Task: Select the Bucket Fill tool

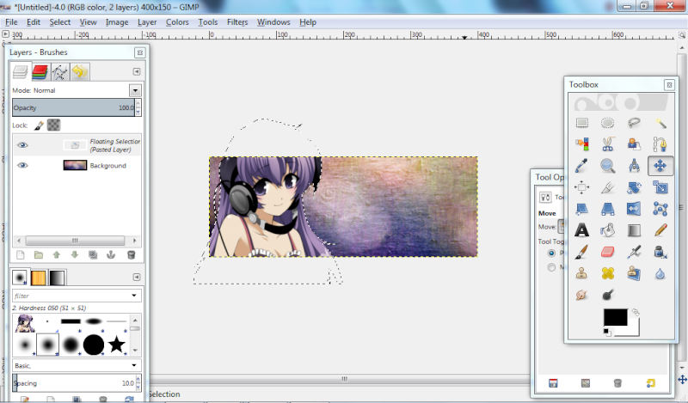Action: pyautogui.click(x=608, y=230)
